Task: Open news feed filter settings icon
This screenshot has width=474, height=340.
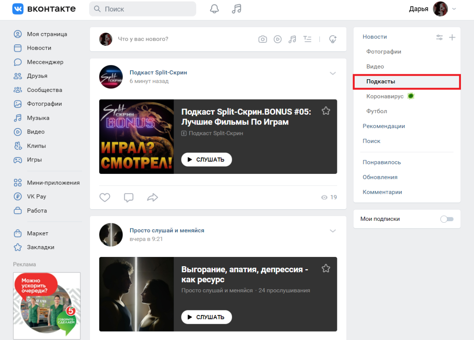Action: click(439, 37)
